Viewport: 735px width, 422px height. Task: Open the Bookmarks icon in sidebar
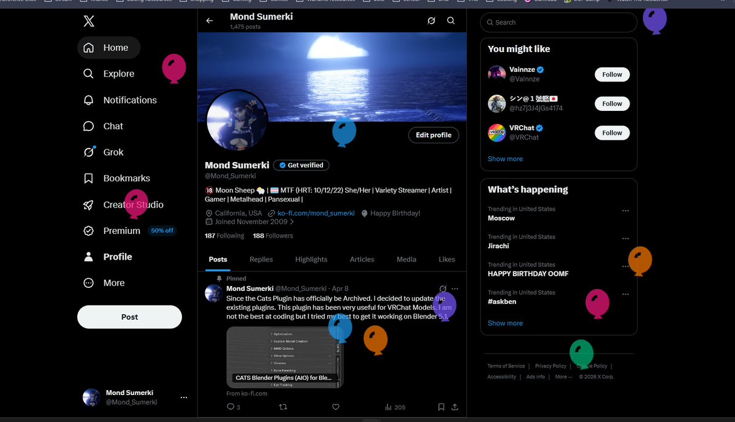[x=88, y=178]
